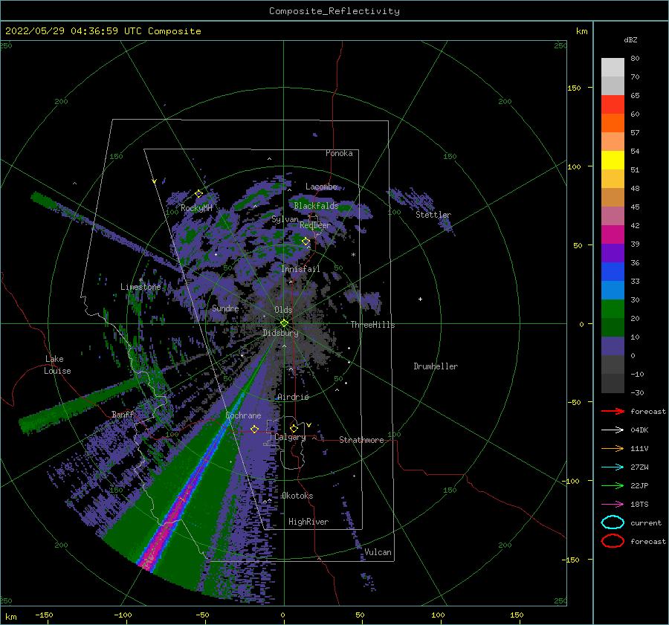Click the green 30 dBZ color swatch
The image size is (669, 625).
pyautogui.click(x=613, y=309)
